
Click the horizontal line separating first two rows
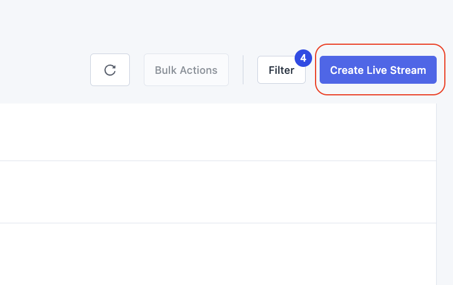218,161
